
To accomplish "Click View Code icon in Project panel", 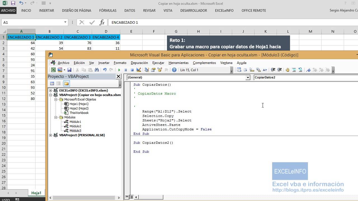I will coord(52,83).
